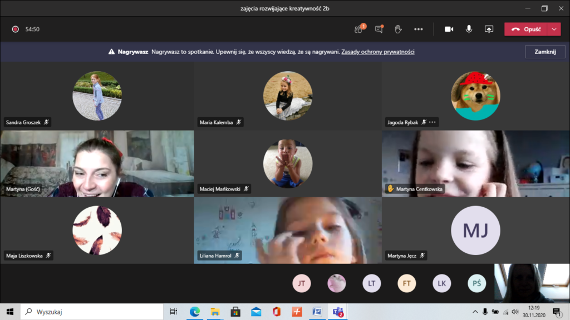Click Maja Liszkowska's muted microphone icon

coord(48,256)
